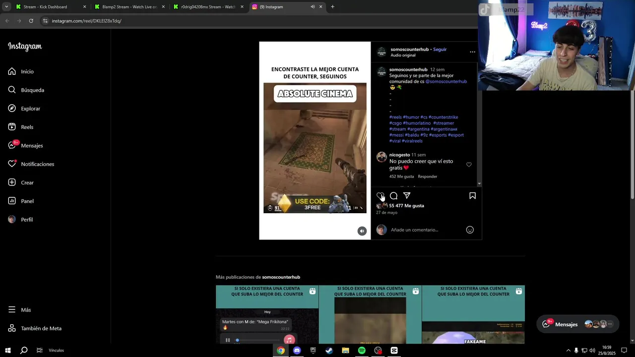Open nicogesto's profile from the comment

399,155
